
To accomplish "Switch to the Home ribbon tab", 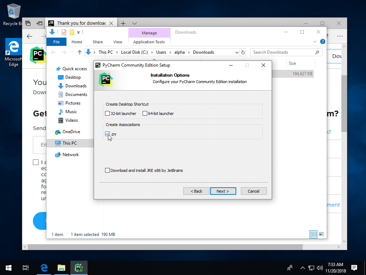I will tap(77, 42).
